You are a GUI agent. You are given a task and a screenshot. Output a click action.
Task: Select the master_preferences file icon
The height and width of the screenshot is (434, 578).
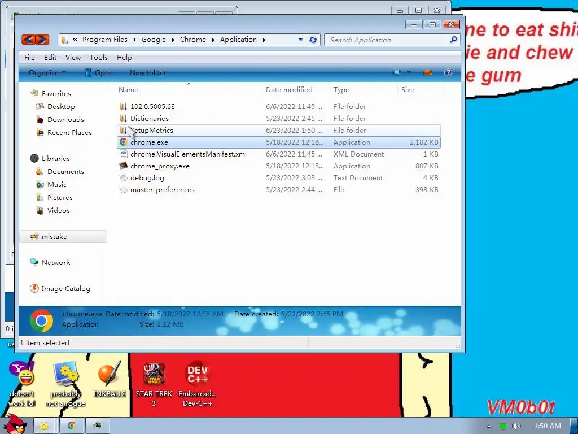pos(124,190)
